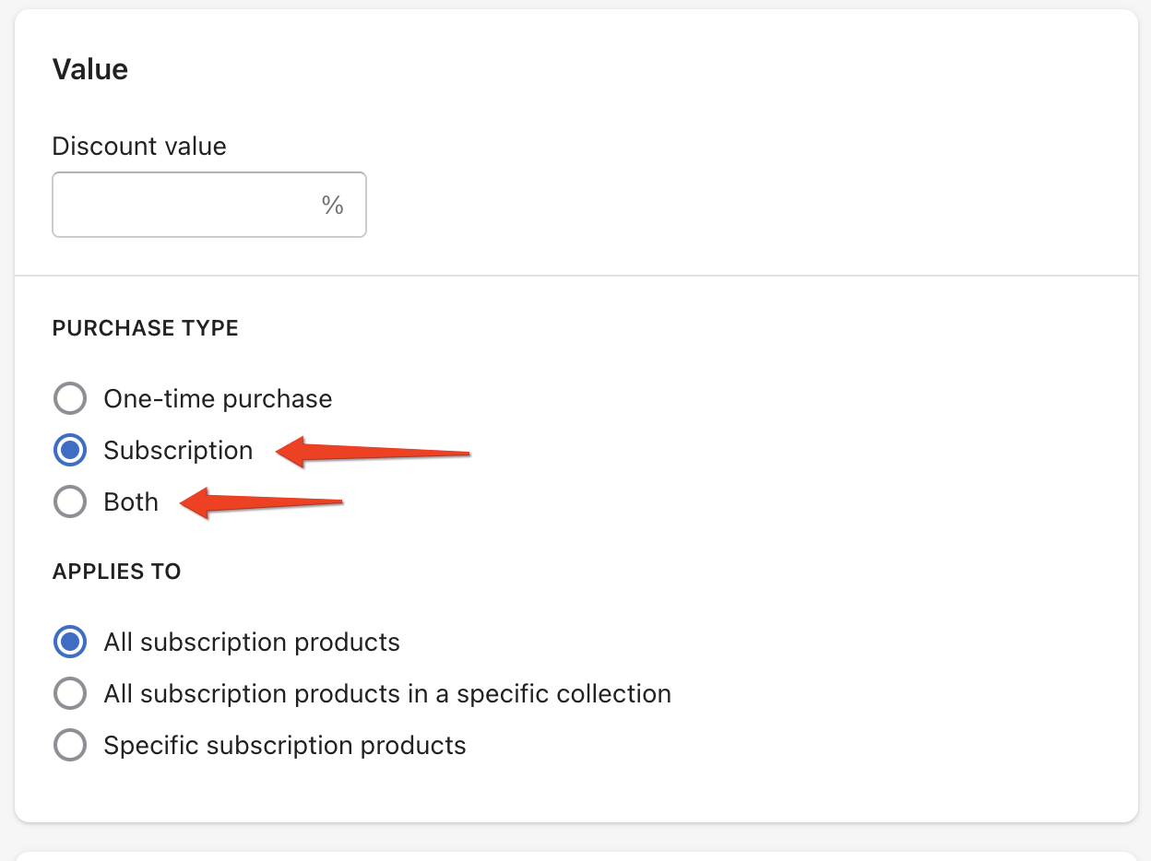Image resolution: width=1151 pixels, height=861 pixels.
Task: Click the APPLIES TO section header
Action: 116,572
